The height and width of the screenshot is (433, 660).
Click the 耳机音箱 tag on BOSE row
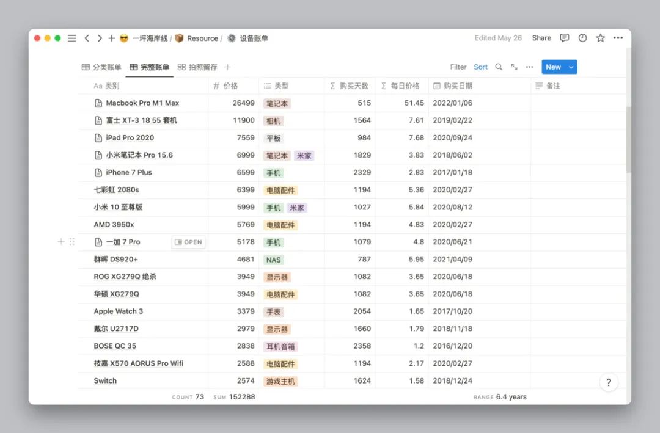point(280,347)
